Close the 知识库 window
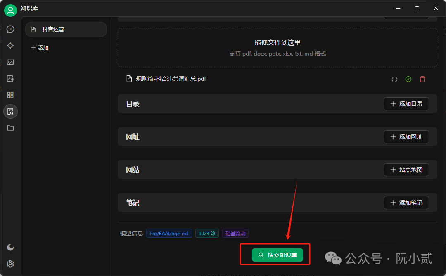The image size is (446, 276). coord(436,8)
